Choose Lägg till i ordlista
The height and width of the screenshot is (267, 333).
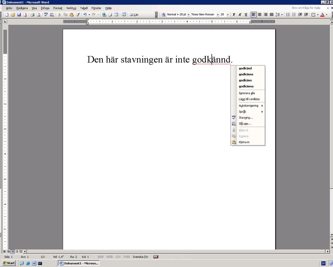[248, 99]
